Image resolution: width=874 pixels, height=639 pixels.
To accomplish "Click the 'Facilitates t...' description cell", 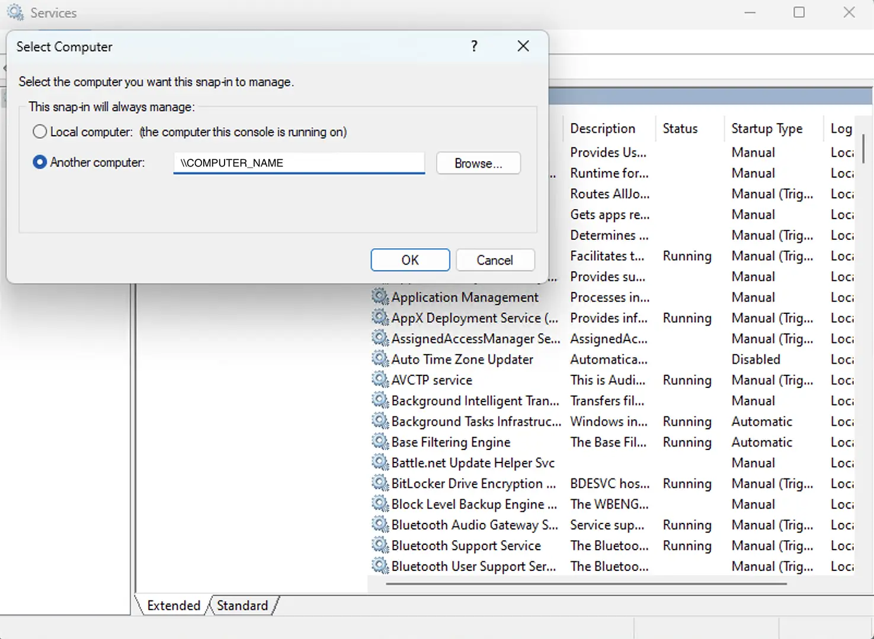I will [607, 256].
